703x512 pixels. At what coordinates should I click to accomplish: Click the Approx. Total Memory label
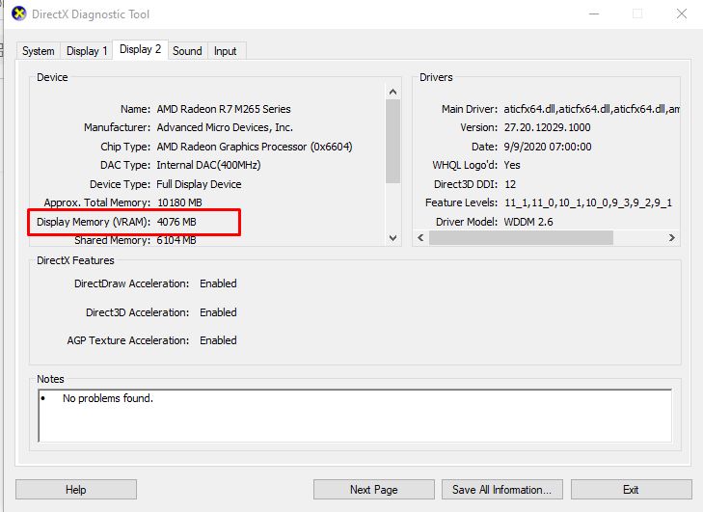pos(97,202)
